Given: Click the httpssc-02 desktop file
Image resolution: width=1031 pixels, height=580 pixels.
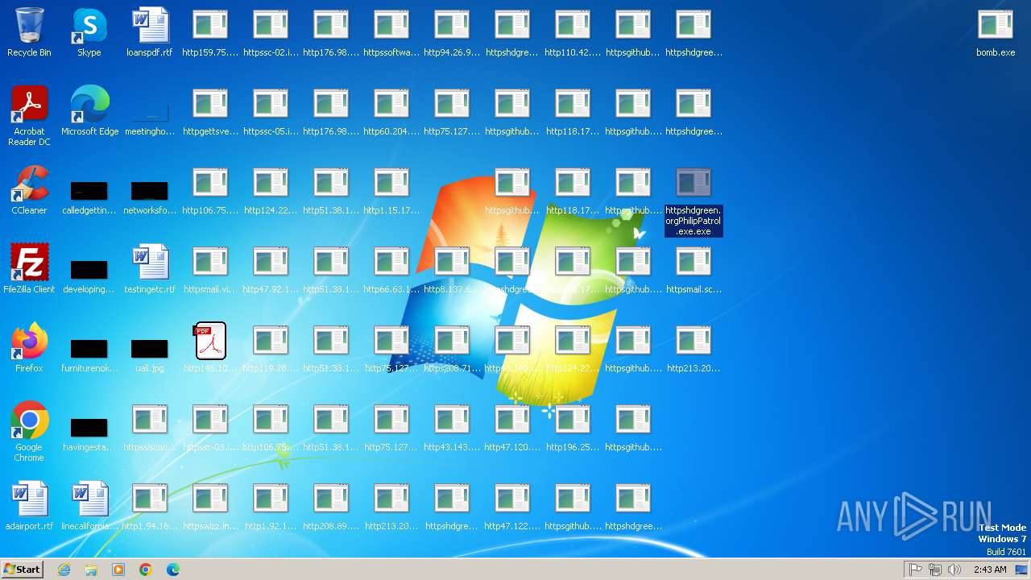Looking at the screenshot, I should 271,32.
